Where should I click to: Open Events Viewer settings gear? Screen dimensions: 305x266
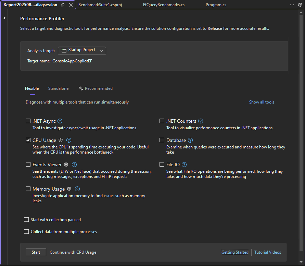pos(66,165)
